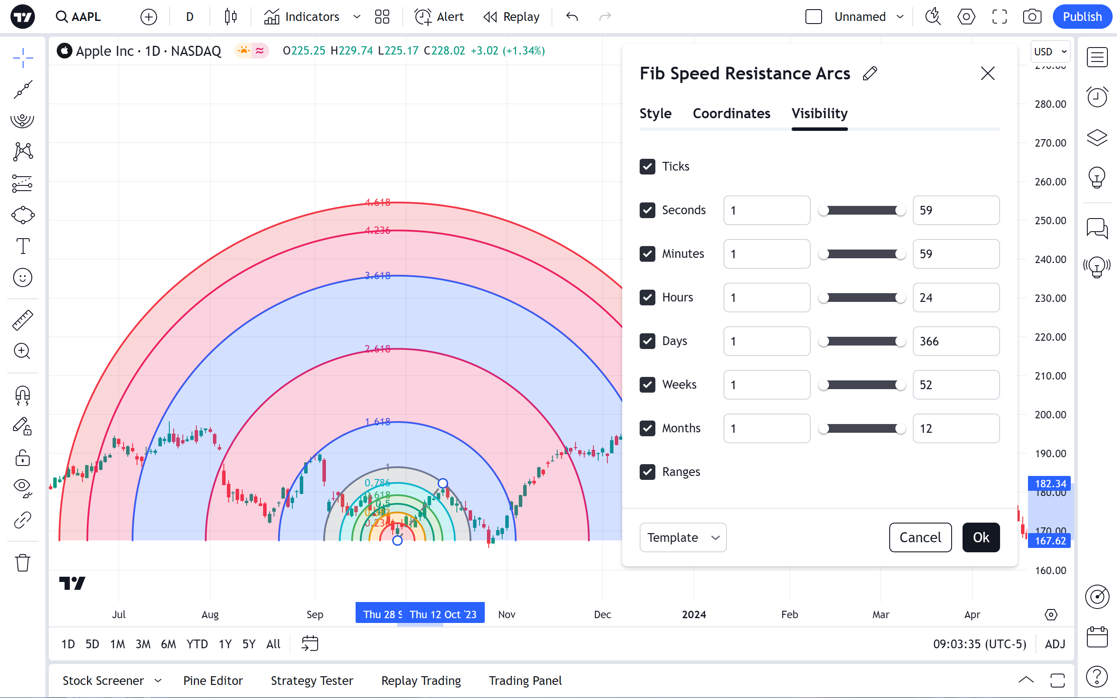The width and height of the screenshot is (1117, 698).
Task: Disable the Hours checkbox
Action: pos(647,297)
